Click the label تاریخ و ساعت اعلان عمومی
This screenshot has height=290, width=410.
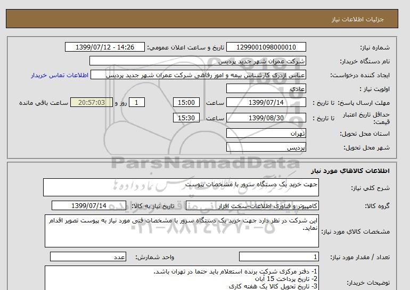(x=186, y=47)
